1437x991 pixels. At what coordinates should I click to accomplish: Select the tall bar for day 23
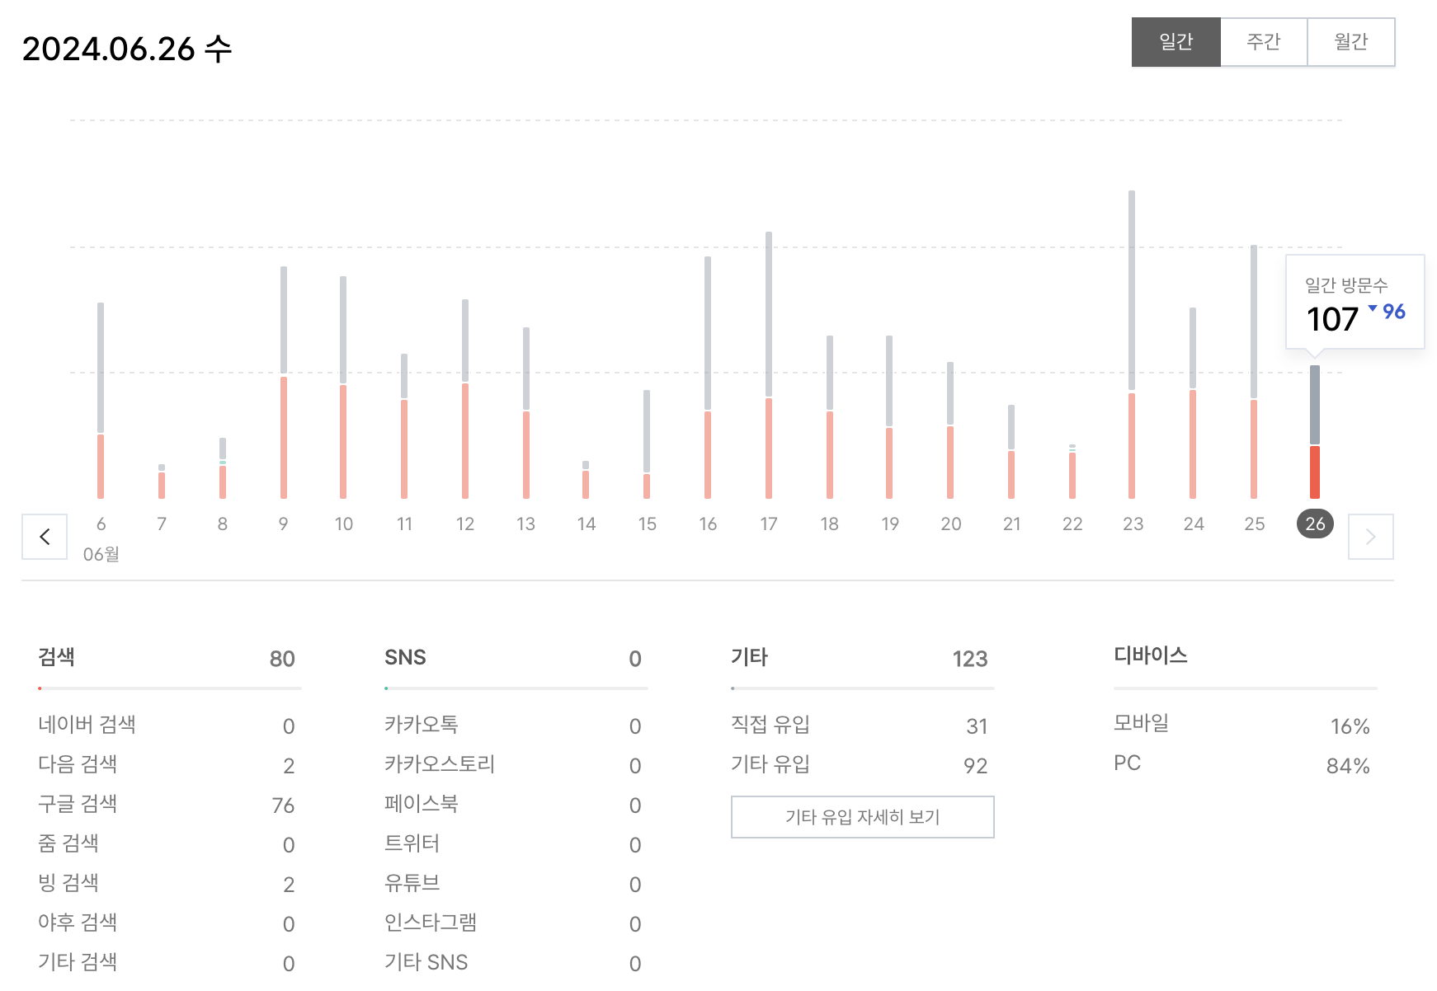click(1132, 345)
